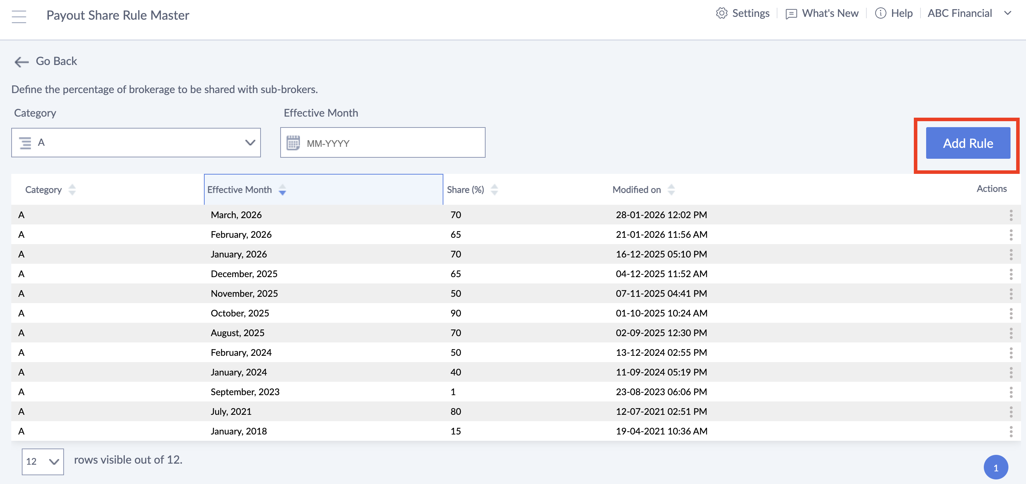Expand the Category dropdown showing A
This screenshot has width=1026, height=484.
(136, 143)
